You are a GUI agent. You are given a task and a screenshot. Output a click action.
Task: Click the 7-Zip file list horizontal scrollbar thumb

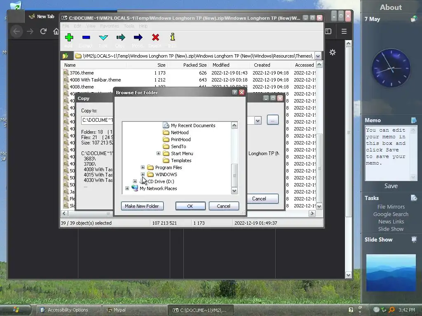tap(108, 214)
